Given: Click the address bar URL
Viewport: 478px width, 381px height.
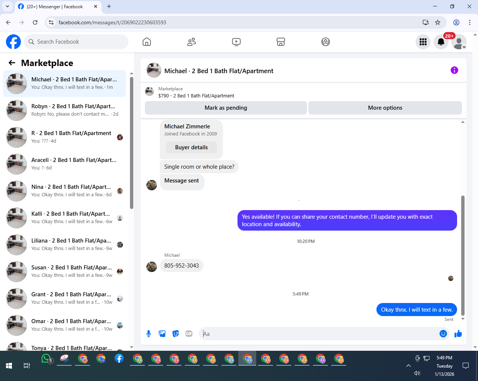Looking at the screenshot, I should (112, 22).
